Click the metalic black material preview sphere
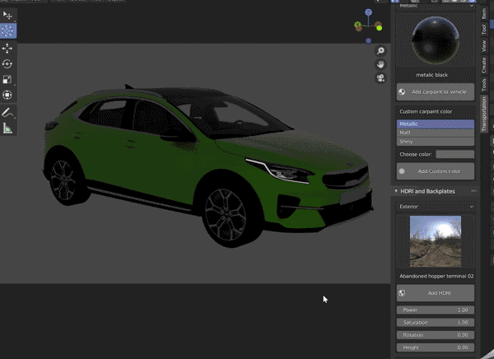This screenshot has height=359, width=494. pos(436,40)
